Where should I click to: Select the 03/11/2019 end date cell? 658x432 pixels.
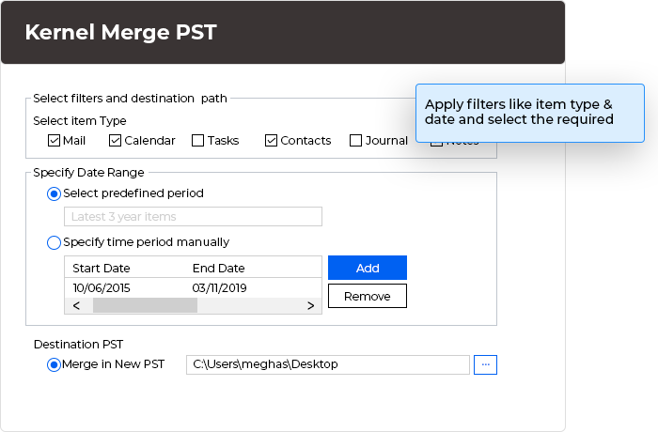click(x=219, y=288)
